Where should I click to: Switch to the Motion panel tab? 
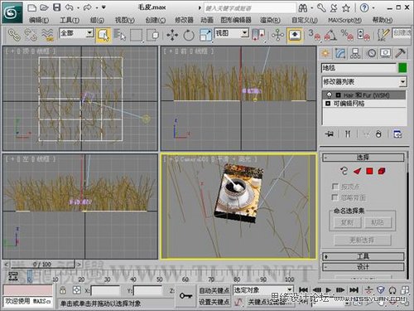pos(372,53)
